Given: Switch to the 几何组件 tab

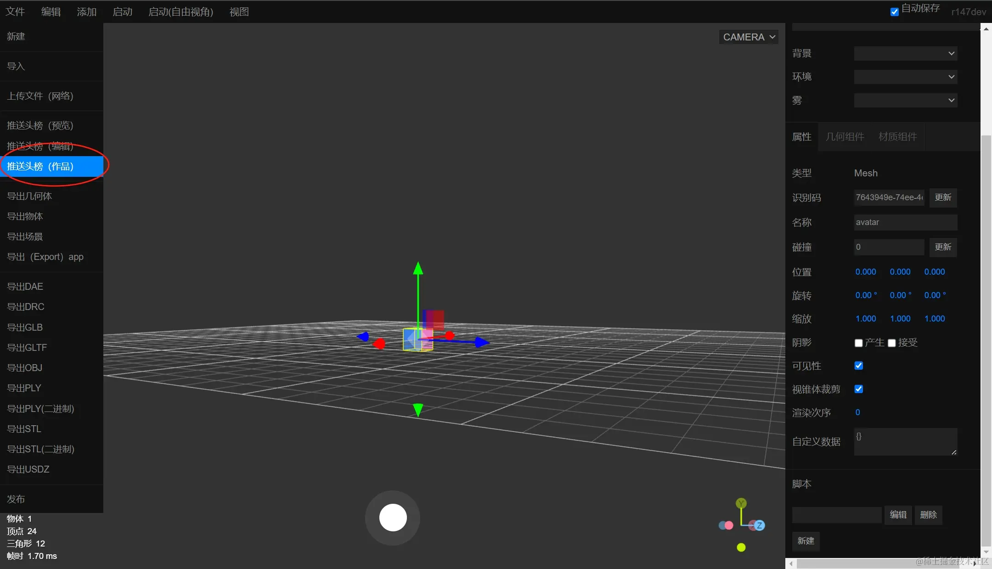Looking at the screenshot, I should (x=845, y=137).
